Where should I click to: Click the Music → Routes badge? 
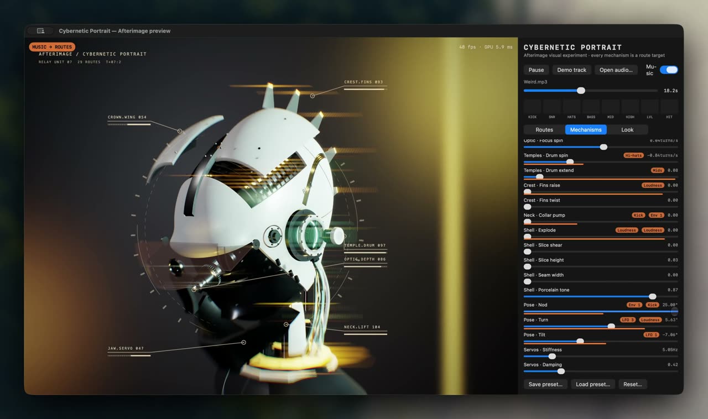pos(52,47)
